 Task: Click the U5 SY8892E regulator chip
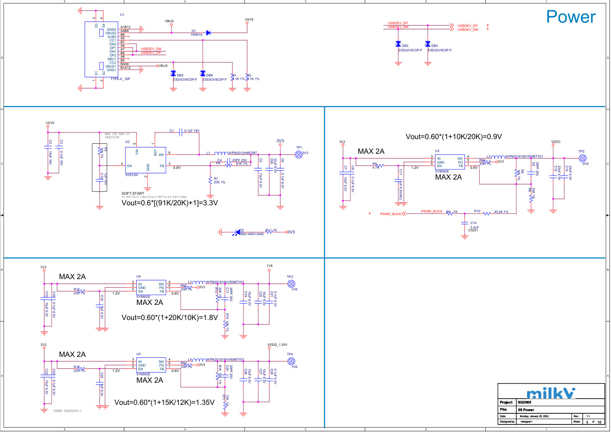click(151, 365)
